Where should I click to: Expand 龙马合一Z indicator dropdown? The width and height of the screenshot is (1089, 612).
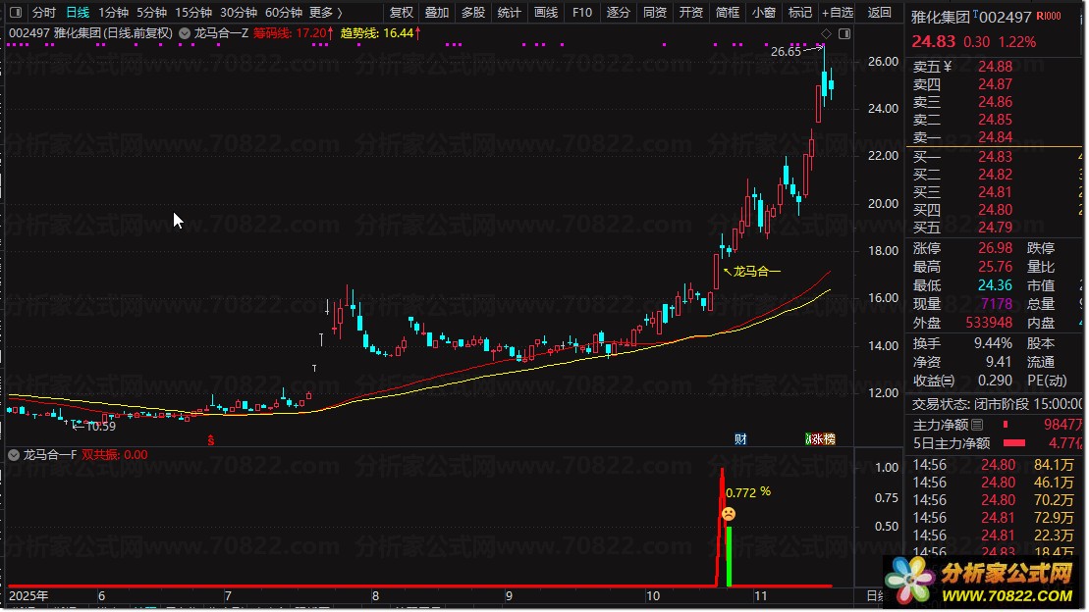coord(185,32)
